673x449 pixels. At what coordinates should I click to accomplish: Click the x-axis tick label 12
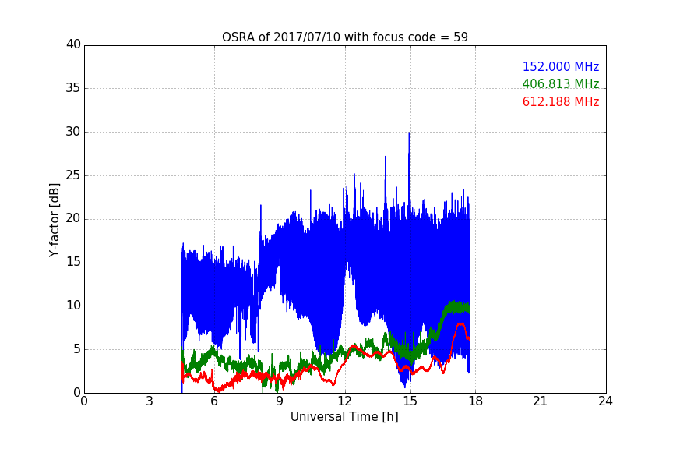pyautogui.click(x=345, y=401)
